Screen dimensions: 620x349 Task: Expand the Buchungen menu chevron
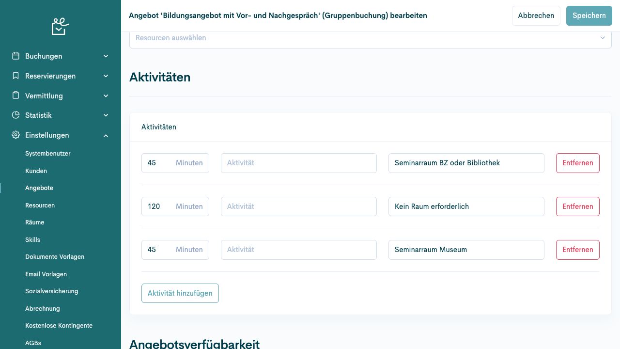click(106, 56)
